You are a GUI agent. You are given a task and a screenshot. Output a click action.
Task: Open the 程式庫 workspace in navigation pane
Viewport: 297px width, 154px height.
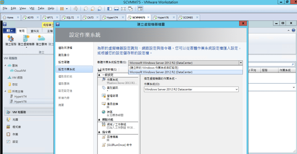pos(18,127)
